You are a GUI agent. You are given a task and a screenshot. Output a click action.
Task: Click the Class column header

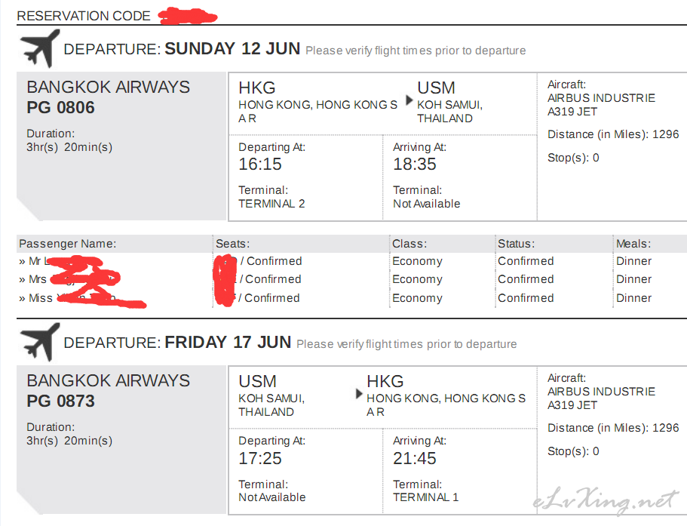coord(409,244)
